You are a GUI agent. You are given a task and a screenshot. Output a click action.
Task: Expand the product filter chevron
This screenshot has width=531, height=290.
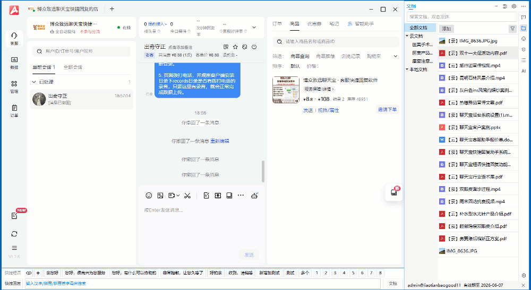[x=395, y=56]
